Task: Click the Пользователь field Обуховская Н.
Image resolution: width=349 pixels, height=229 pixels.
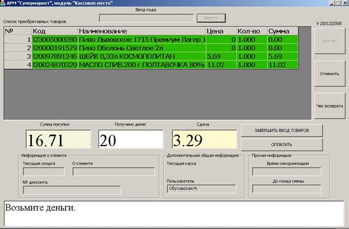Action: [201, 189]
